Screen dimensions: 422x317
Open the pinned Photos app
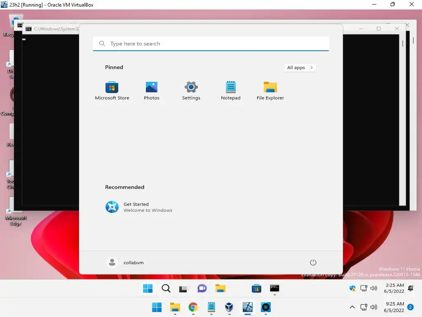tap(152, 91)
